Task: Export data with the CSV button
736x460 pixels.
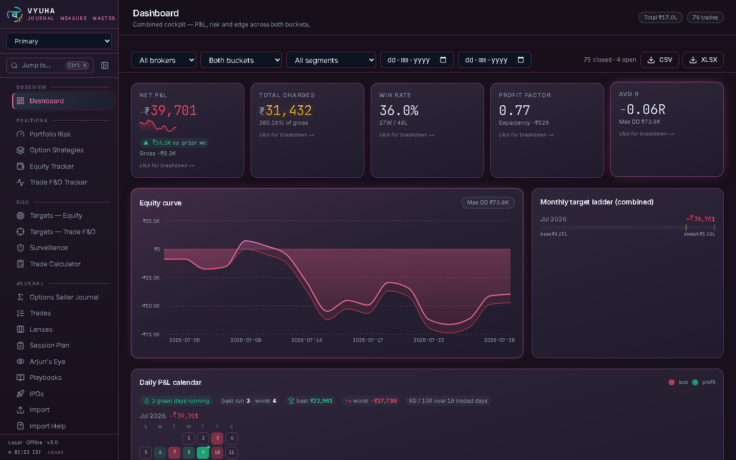Action: 660,60
